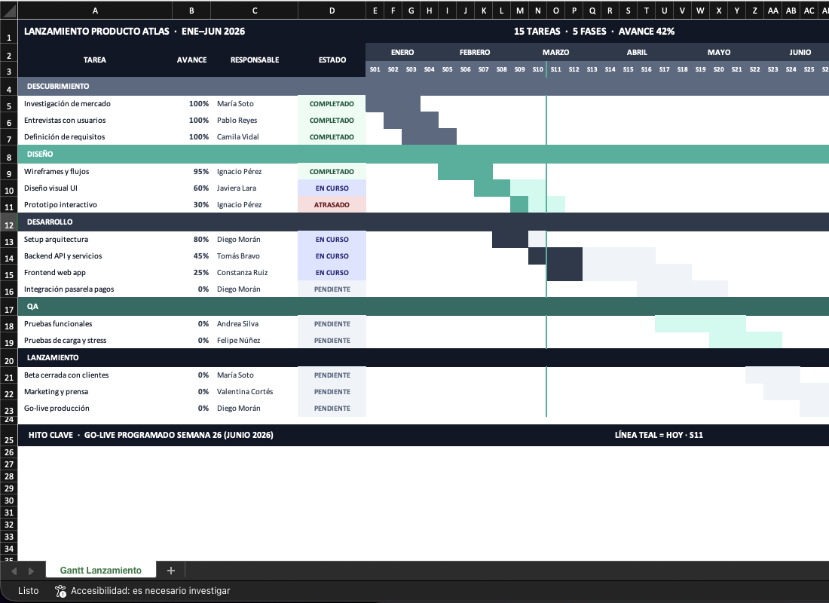Click the previous sheet navigation arrow
The image size is (829, 603).
(14, 571)
